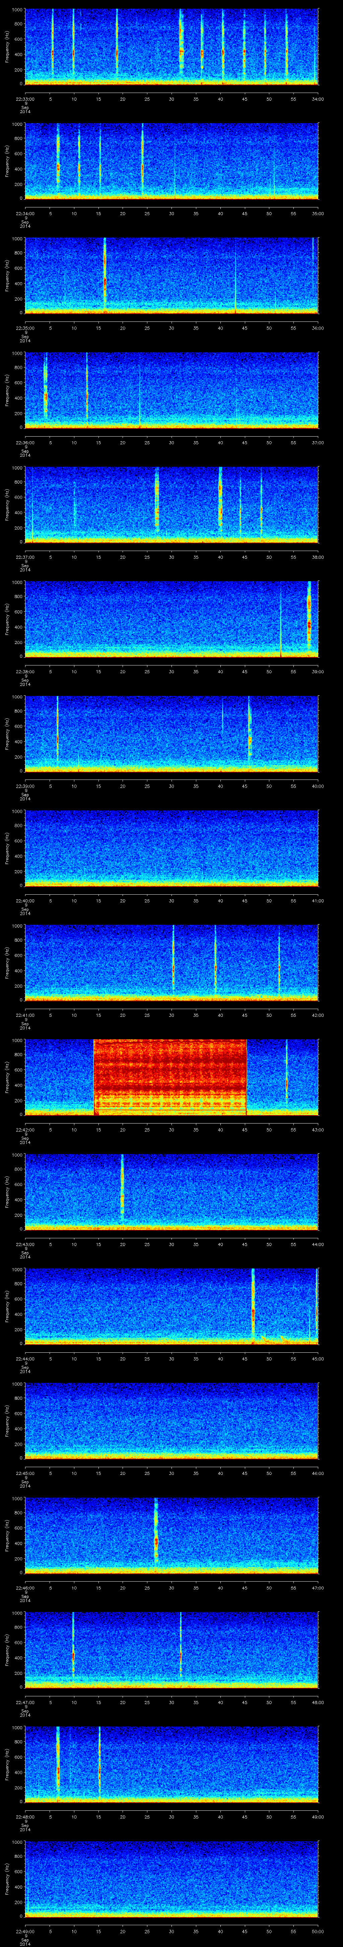Select the burst at 16 seconds in 22:35 spectrogram
This screenshot has height=1947, width=343.
pos(105,280)
